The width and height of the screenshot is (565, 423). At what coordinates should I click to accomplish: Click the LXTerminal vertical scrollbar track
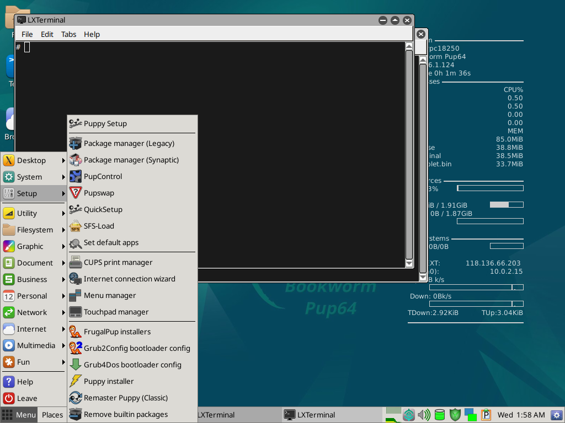pos(409,155)
